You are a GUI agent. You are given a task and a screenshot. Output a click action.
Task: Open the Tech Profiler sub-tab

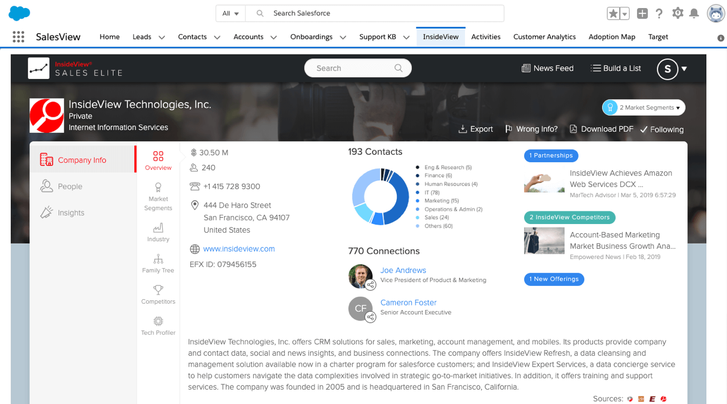click(x=158, y=325)
